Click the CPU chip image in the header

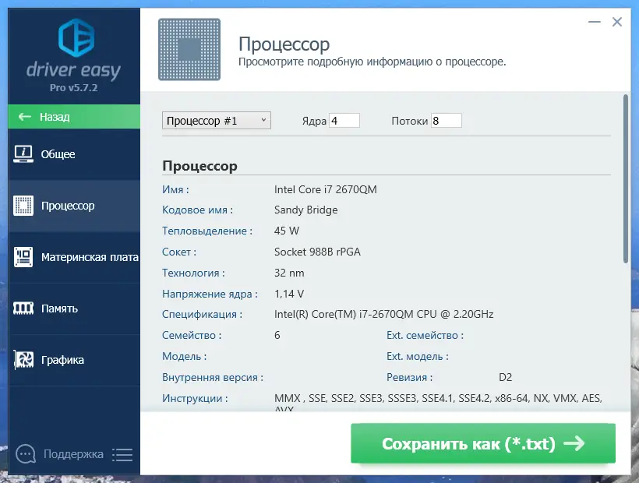tap(189, 49)
